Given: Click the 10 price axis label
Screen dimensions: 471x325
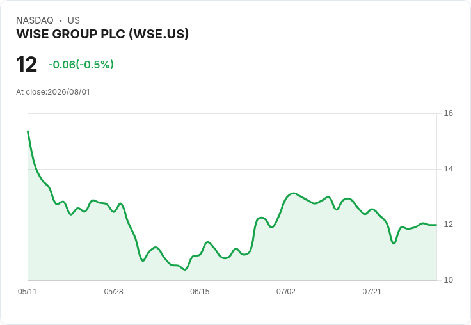Looking at the screenshot, I should tap(448, 280).
